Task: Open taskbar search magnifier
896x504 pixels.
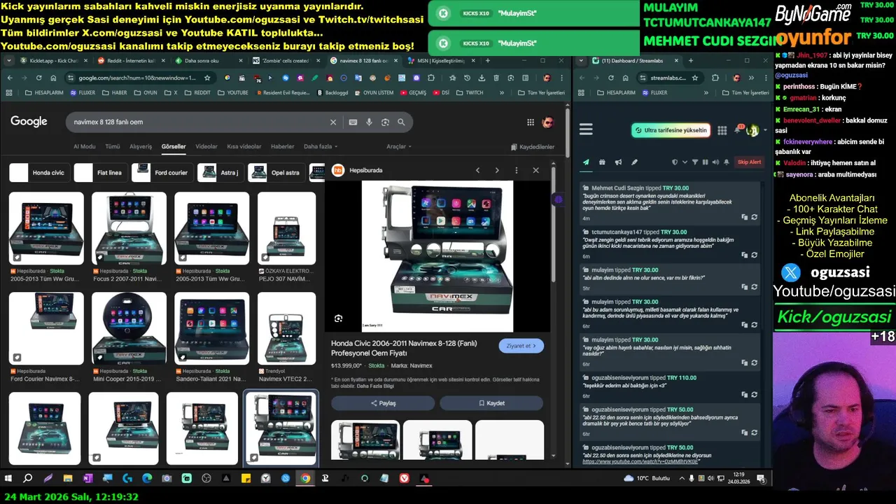Action: (x=28, y=478)
